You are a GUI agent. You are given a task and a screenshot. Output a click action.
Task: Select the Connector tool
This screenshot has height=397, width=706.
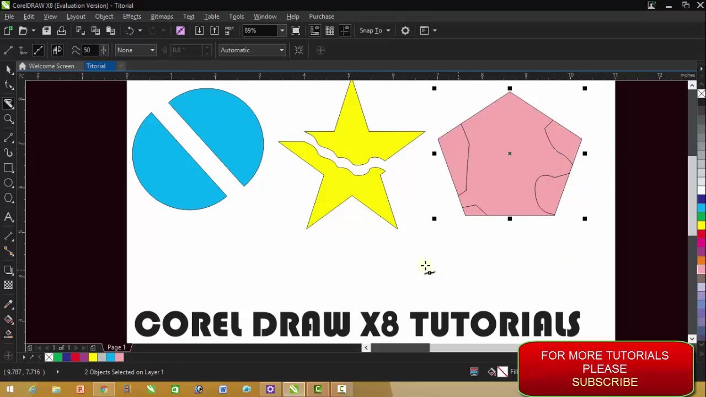coord(8,251)
